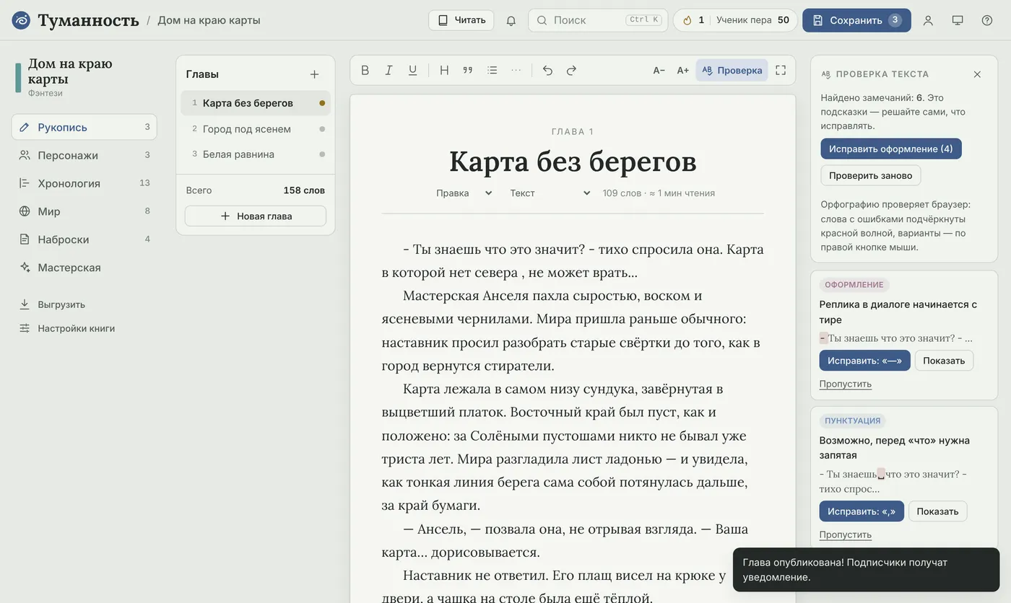Click the Дом на краю карты breadcrumb
This screenshot has width=1011, height=603.
tap(209, 20)
